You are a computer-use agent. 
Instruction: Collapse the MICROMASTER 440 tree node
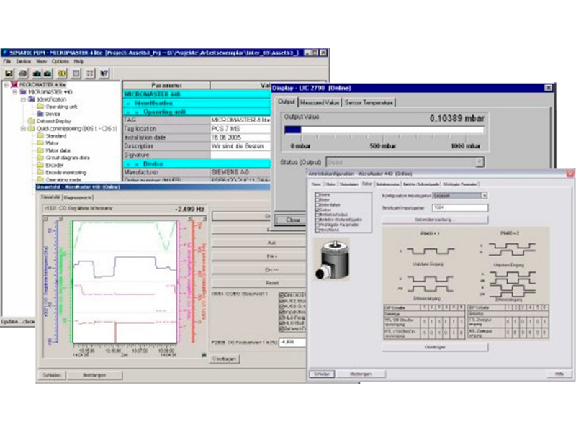[x=14, y=92]
